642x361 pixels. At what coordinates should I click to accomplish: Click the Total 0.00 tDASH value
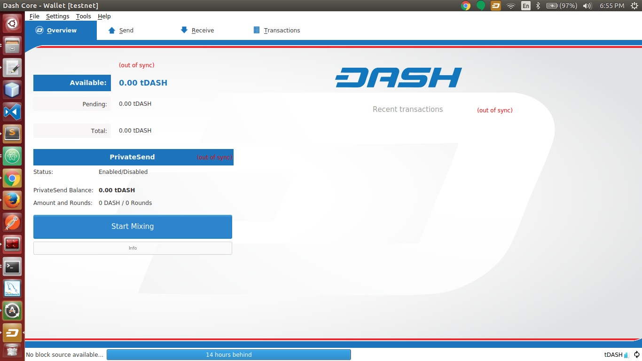pos(135,131)
